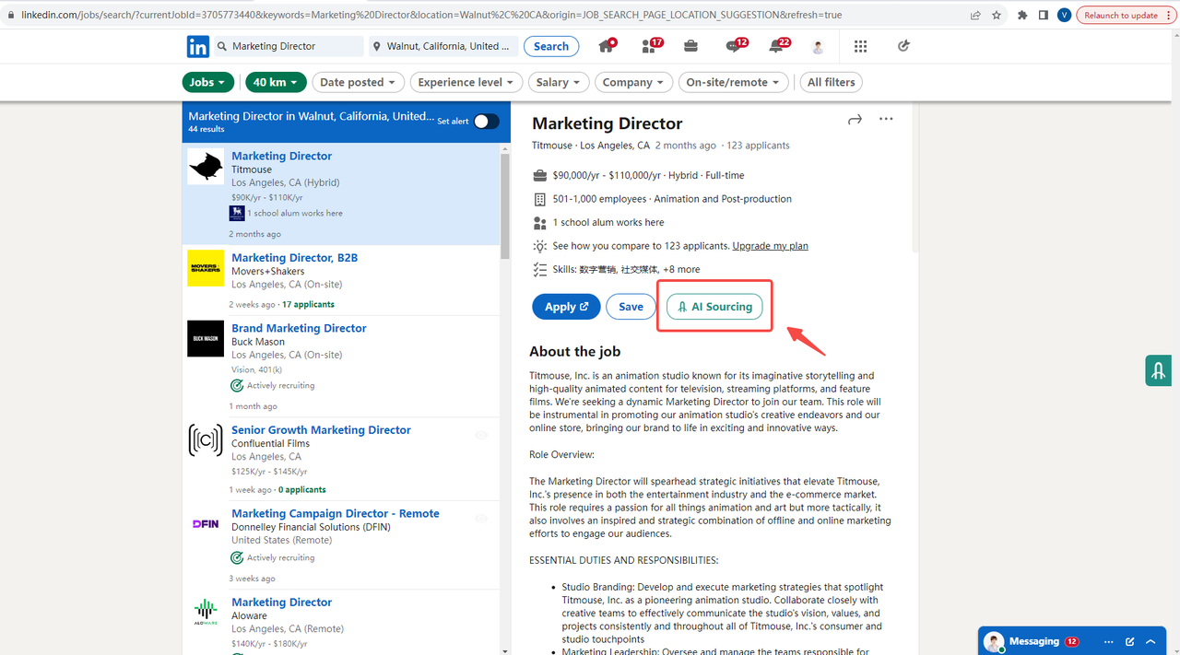Open My Network icon with 17 badge
The image size is (1180, 655).
click(651, 46)
